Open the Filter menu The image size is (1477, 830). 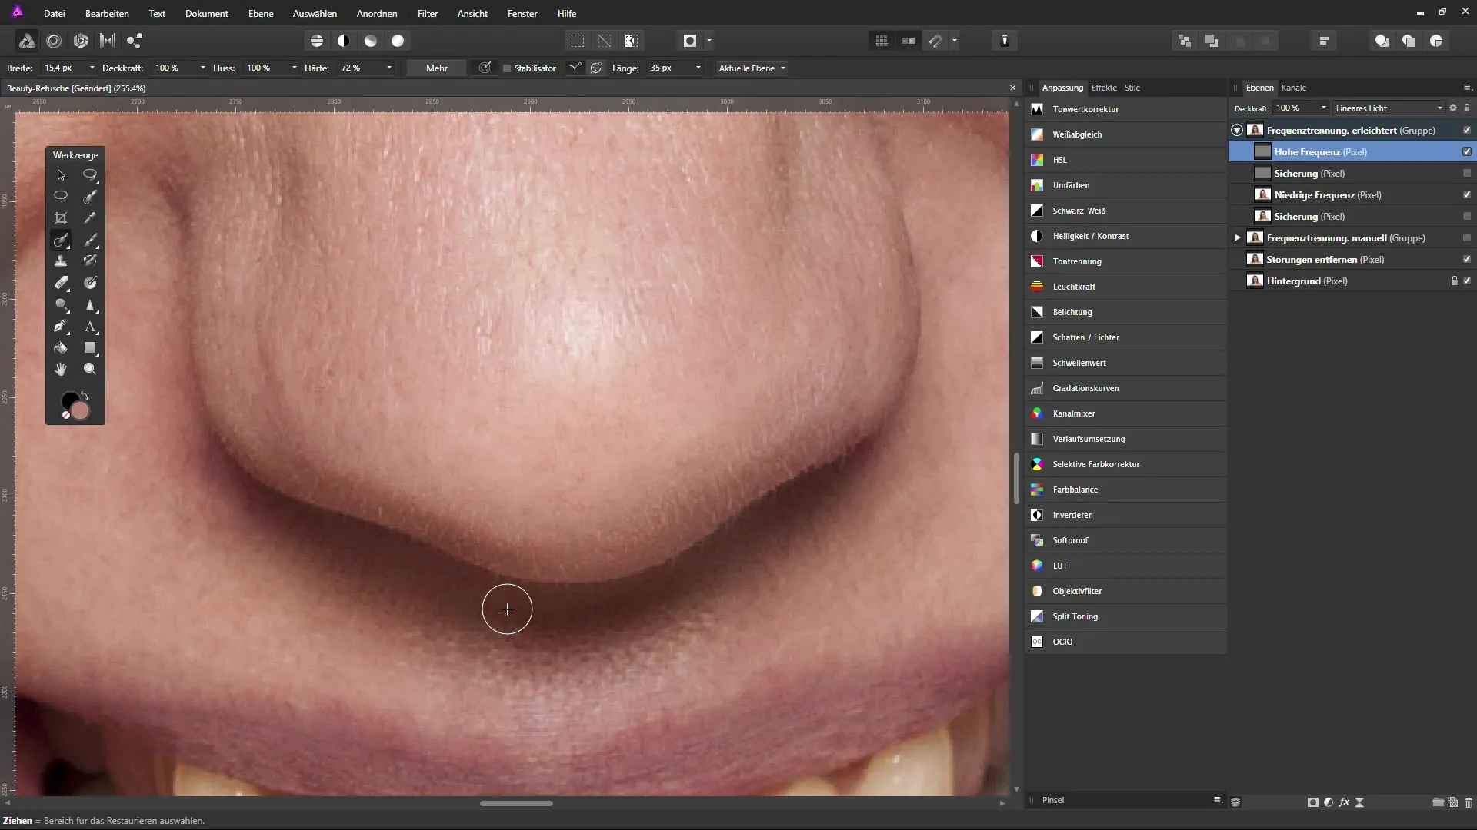(x=428, y=14)
